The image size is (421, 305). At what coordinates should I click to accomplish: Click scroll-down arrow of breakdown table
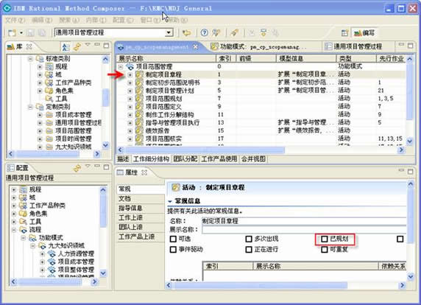coord(409,141)
